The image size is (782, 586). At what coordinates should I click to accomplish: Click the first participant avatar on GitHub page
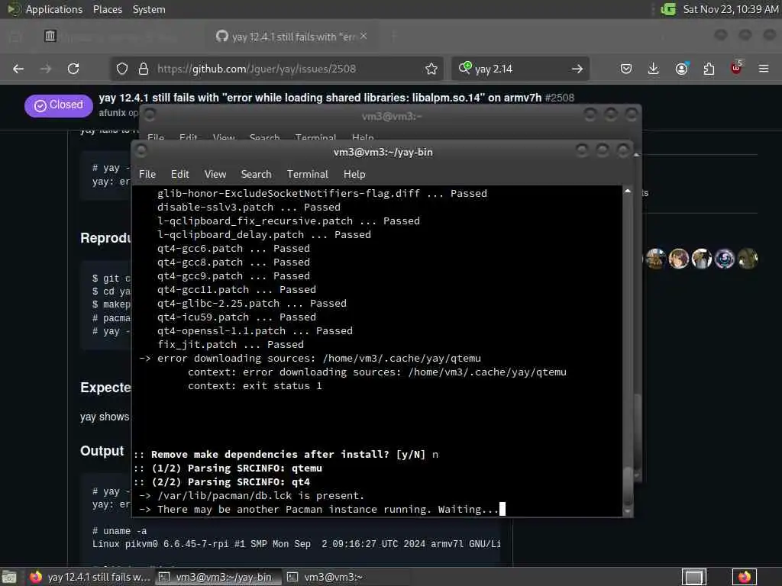coord(655,259)
